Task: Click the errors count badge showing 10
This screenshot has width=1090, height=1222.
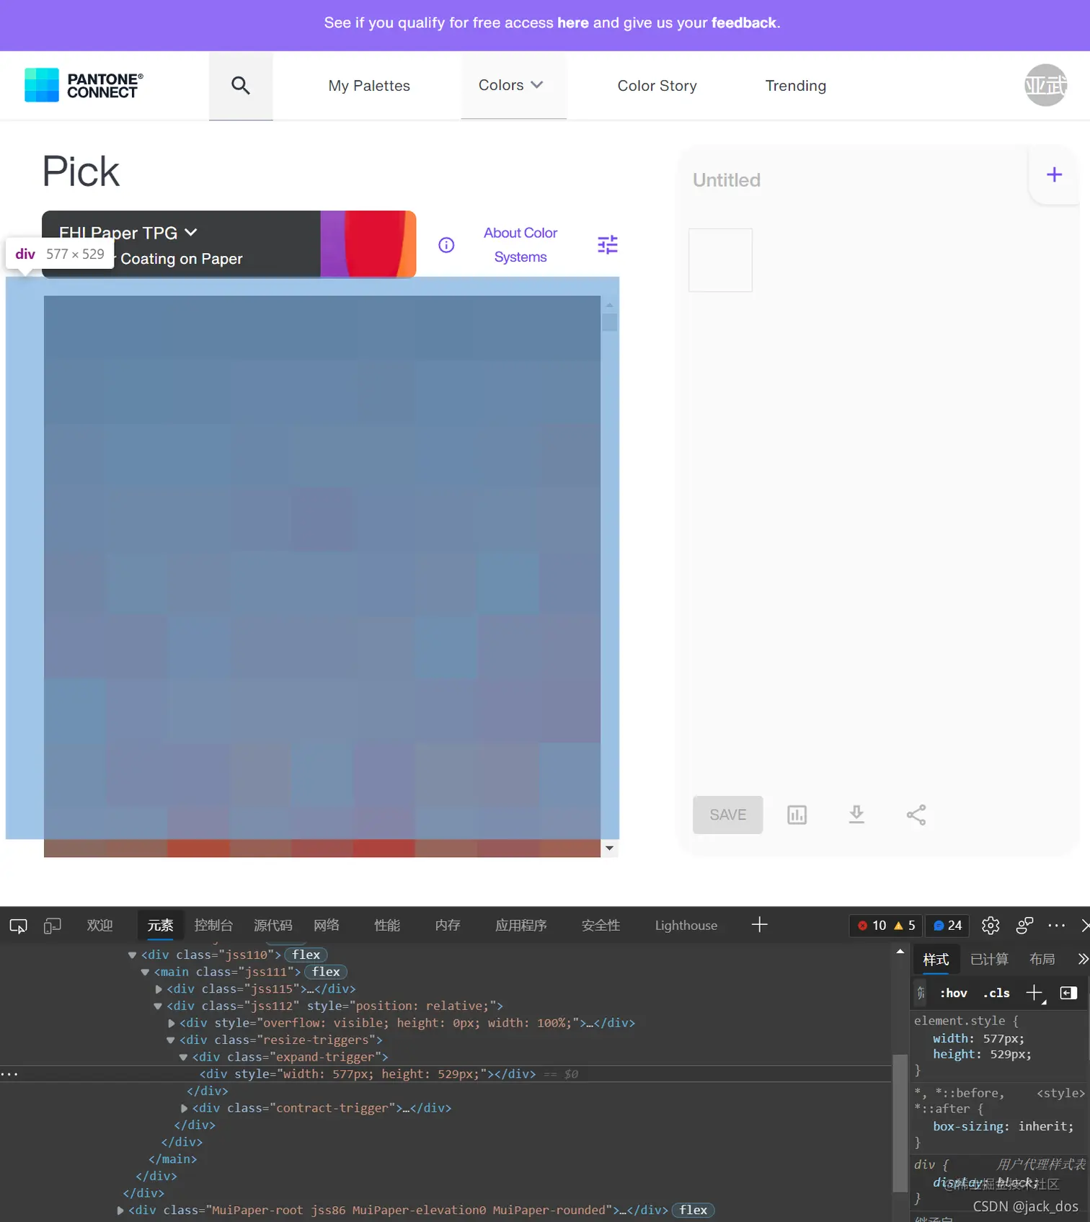Action: point(886,926)
